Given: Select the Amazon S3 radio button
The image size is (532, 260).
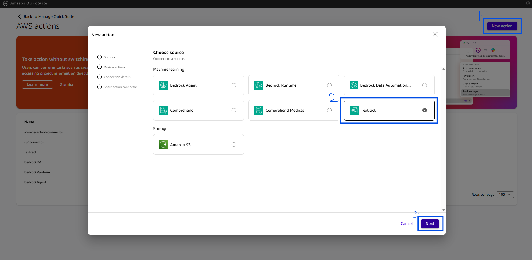Looking at the screenshot, I should point(234,144).
